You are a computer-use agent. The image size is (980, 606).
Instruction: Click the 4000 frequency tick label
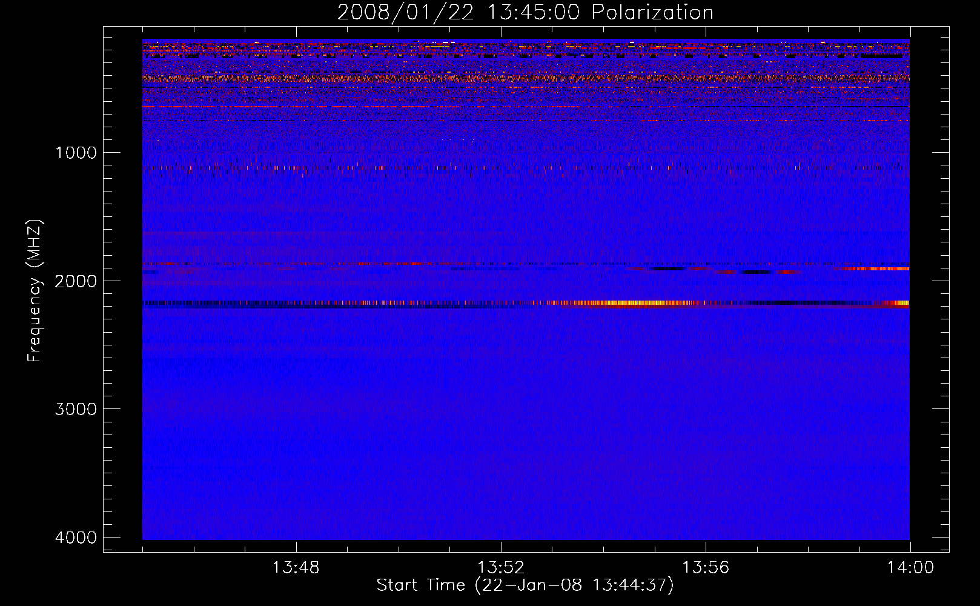coord(76,538)
